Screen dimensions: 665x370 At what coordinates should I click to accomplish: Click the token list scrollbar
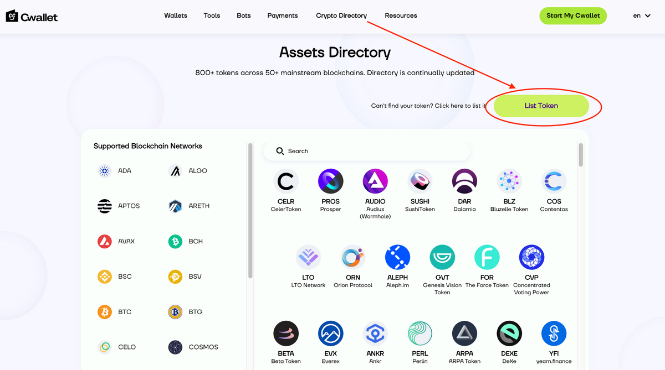tap(581, 155)
